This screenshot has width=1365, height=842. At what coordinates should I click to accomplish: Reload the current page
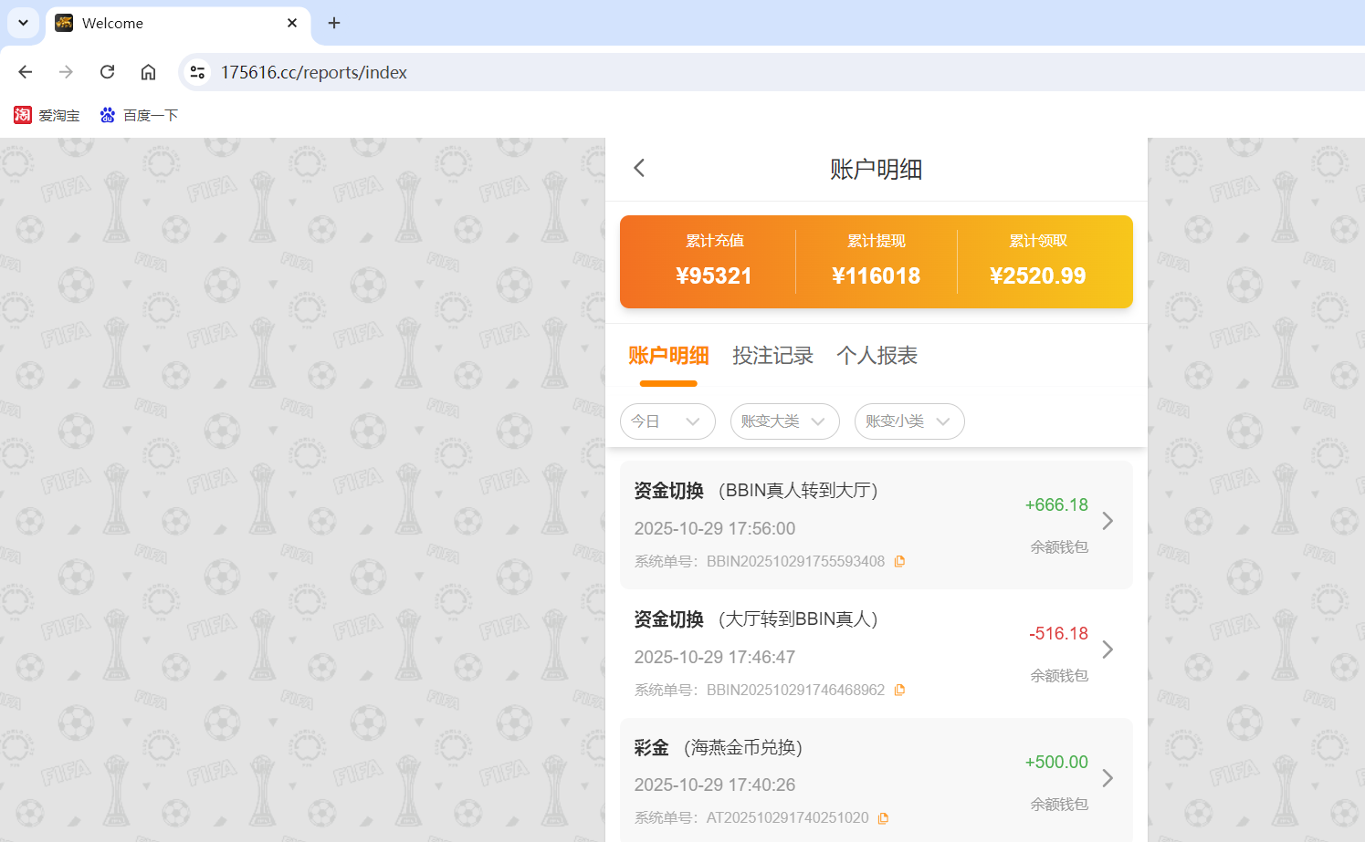pos(107,71)
